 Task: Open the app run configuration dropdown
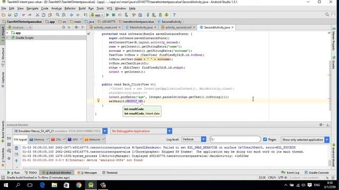click(97, 15)
